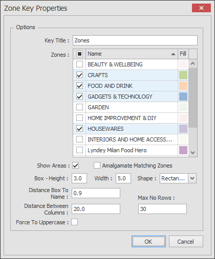Click the Fill column header
Image resolution: width=215 pixels, height=259 pixels.
[183, 54]
